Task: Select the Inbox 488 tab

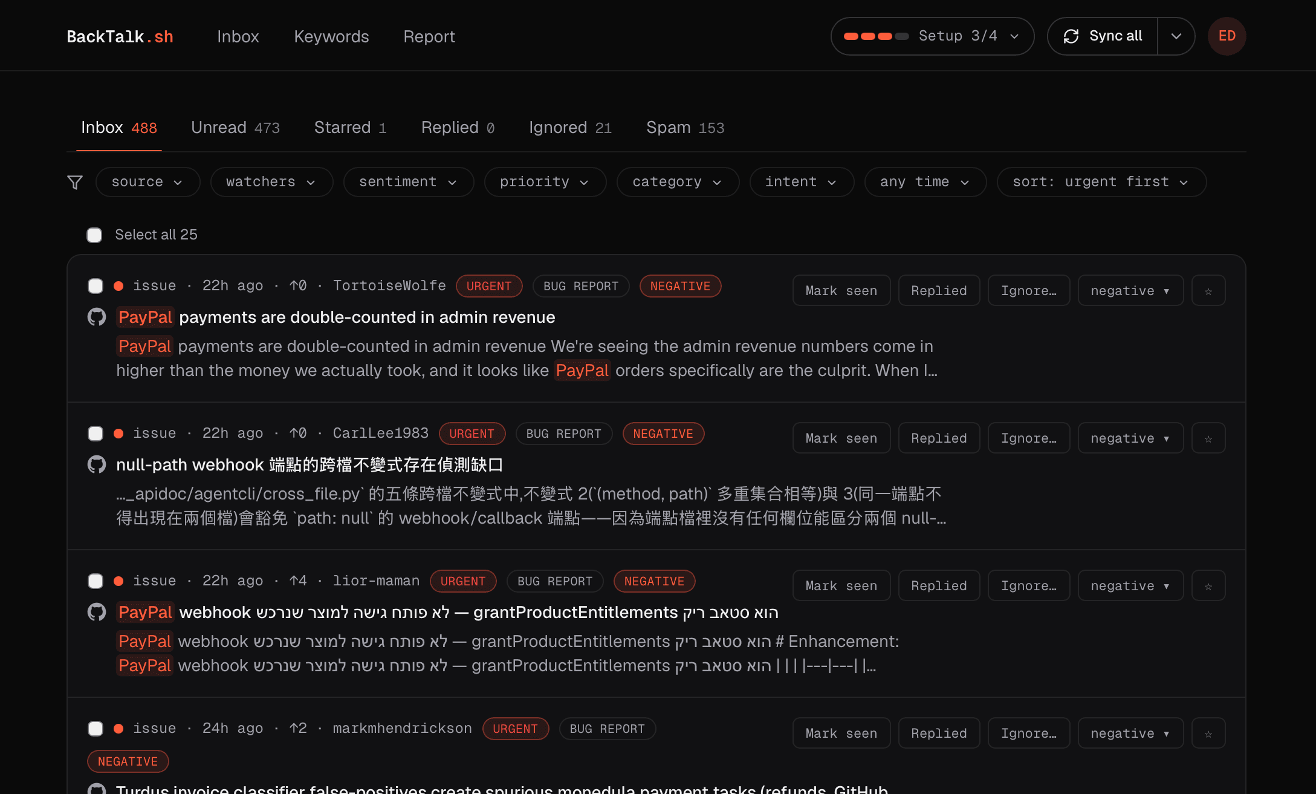Action: coord(119,128)
